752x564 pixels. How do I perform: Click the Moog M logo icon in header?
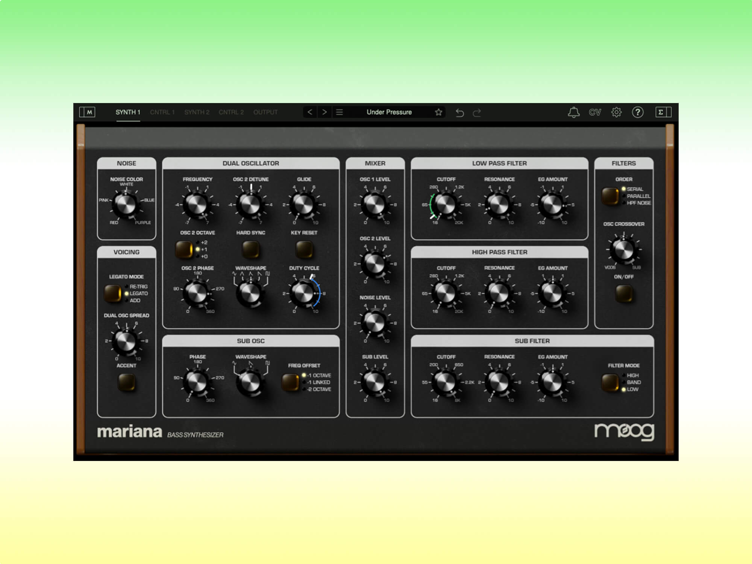coord(87,112)
